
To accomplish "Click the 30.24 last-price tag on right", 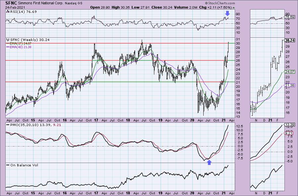I will click(290, 40).
